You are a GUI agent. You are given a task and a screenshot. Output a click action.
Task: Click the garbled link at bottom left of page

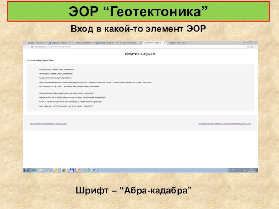click(x=48, y=124)
